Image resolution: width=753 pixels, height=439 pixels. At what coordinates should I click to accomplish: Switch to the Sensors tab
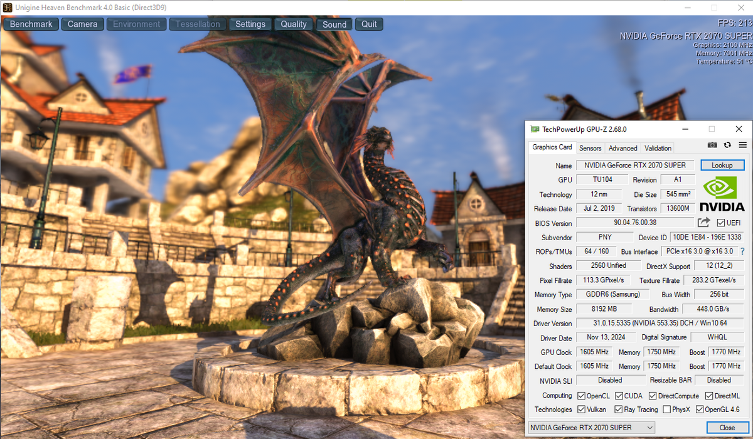[590, 148]
